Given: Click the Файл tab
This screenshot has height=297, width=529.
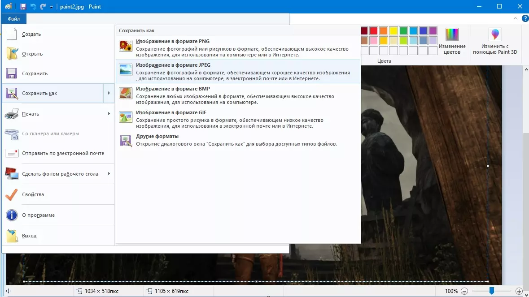Looking at the screenshot, I should pos(14,19).
